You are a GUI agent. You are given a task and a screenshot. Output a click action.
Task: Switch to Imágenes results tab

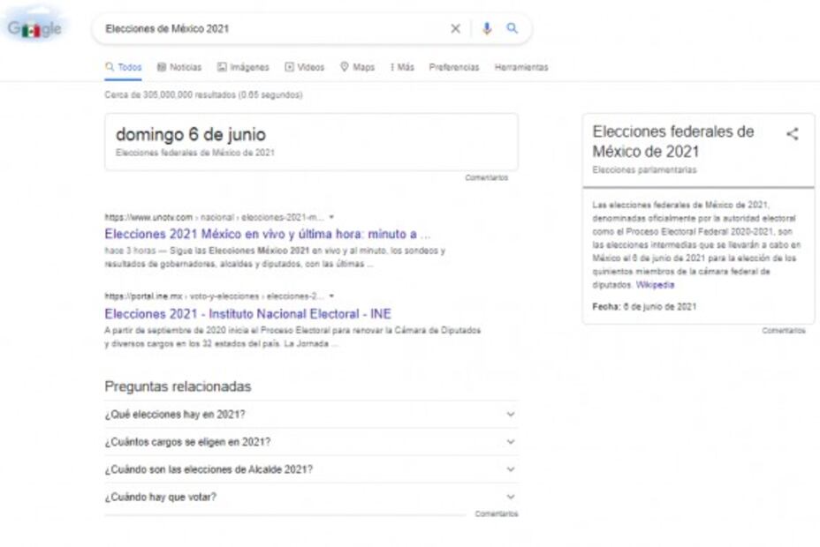[243, 67]
